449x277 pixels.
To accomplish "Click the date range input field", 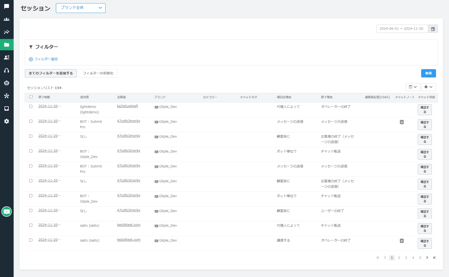I will (402, 29).
